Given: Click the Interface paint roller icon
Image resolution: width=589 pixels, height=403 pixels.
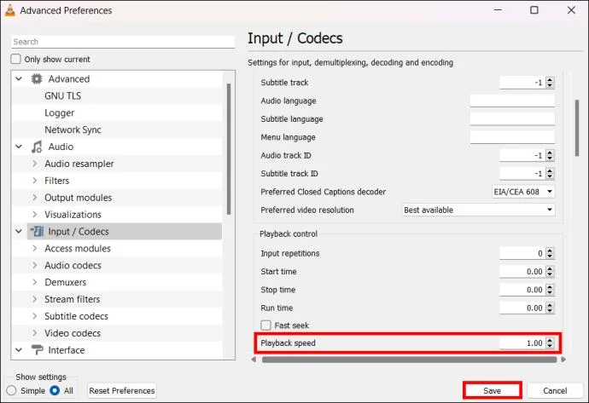Looking at the screenshot, I should [37, 350].
